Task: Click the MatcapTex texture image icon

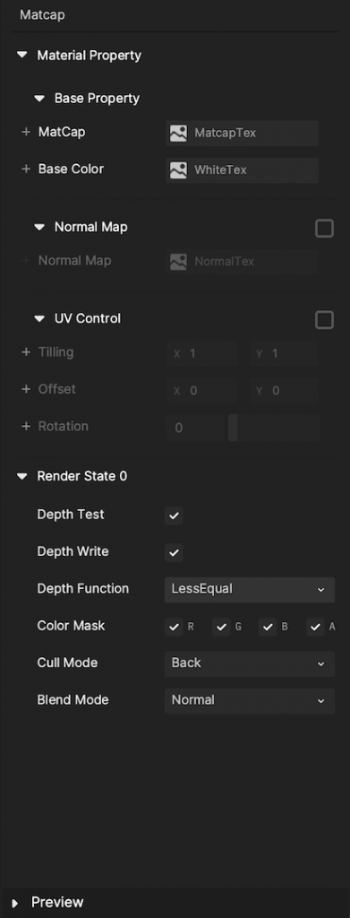Action: [x=178, y=134]
